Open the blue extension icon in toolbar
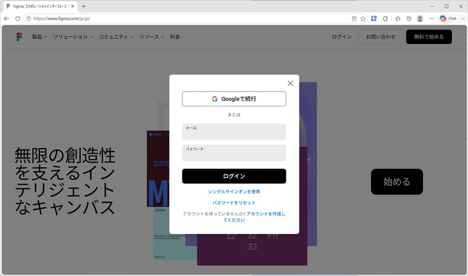The image size is (468, 276). click(374, 19)
